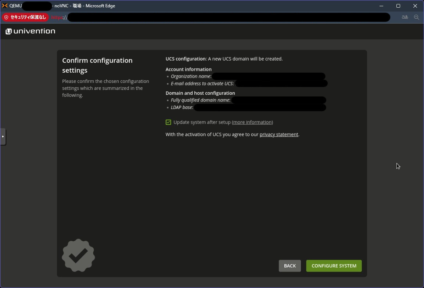Click the zoom magnifier icon in the address bar
This screenshot has height=288, width=424.
(x=416, y=17)
